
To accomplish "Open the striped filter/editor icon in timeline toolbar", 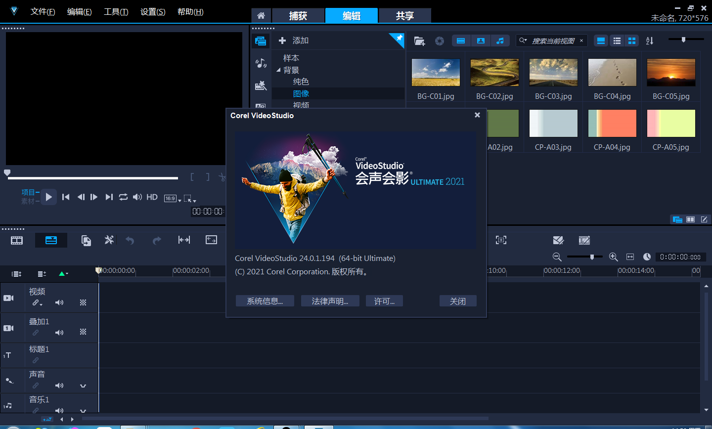I will 584,240.
